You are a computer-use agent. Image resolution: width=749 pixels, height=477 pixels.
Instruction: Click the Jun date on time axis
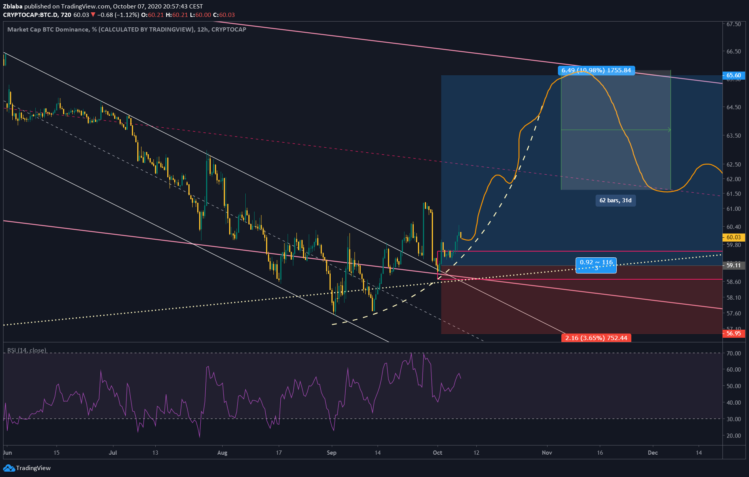tap(7, 453)
